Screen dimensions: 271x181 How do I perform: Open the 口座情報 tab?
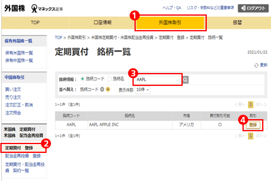pos(102,22)
